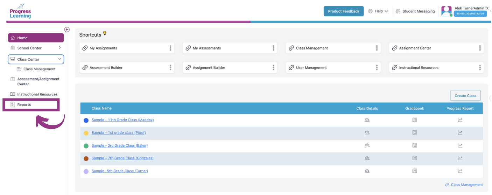Open the Assignment Center shortcut
The image size is (492, 195).
click(436, 48)
